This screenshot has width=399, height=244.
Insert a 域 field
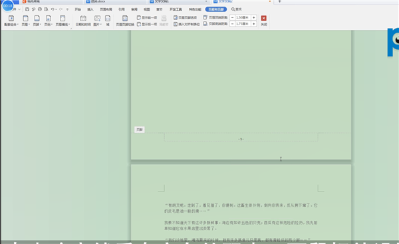[x=108, y=21]
